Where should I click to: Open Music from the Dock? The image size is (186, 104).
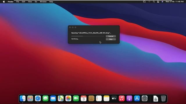point(122,98)
